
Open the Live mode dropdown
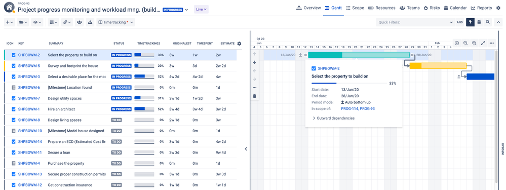[202, 9]
